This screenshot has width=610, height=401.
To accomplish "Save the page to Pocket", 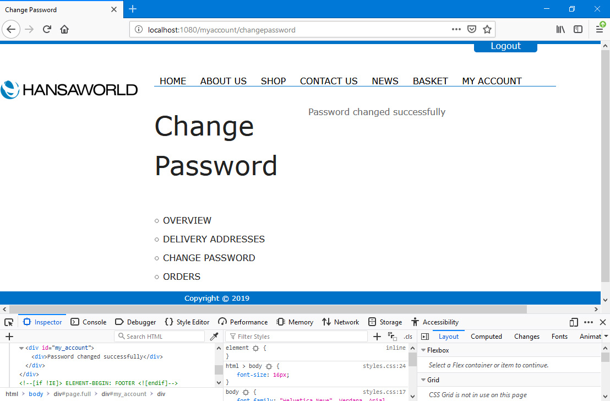I will click(x=472, y=29).
